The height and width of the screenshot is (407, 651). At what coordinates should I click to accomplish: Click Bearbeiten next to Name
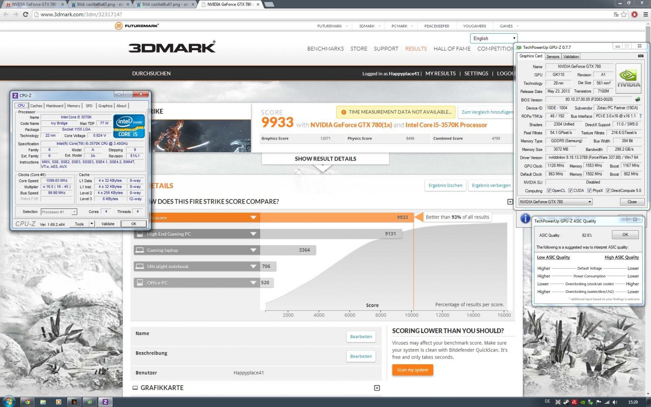(x=361, y=336)
